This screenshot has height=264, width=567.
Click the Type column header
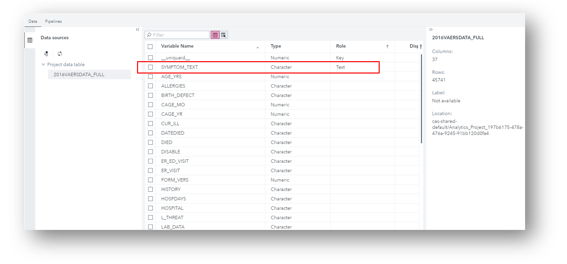[276, 46]
